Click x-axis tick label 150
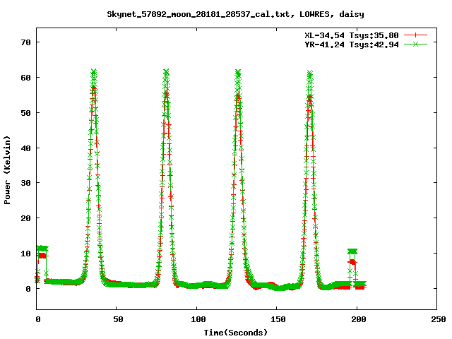 tap(278, 319)
